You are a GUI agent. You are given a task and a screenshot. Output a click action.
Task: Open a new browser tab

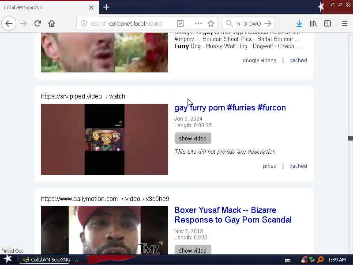pyautogui.click(x=106, y=7)
